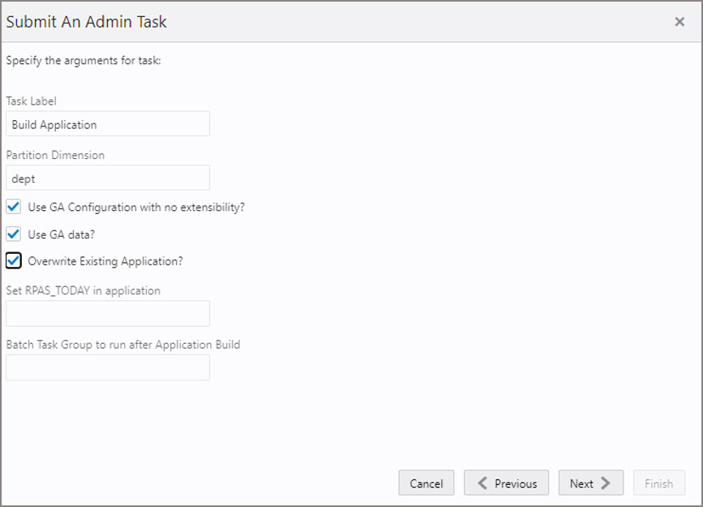Click the Partition Dimension field containing dept
Image resolution: width=703 pixels, height=507 pixels.
point(108,178)
